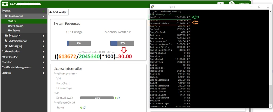Open the video tutorial icon in the header
This screenshot has width=273, height=112.
pos(220,4)
